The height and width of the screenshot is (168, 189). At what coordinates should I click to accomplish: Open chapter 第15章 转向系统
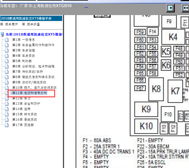(25, 114)
